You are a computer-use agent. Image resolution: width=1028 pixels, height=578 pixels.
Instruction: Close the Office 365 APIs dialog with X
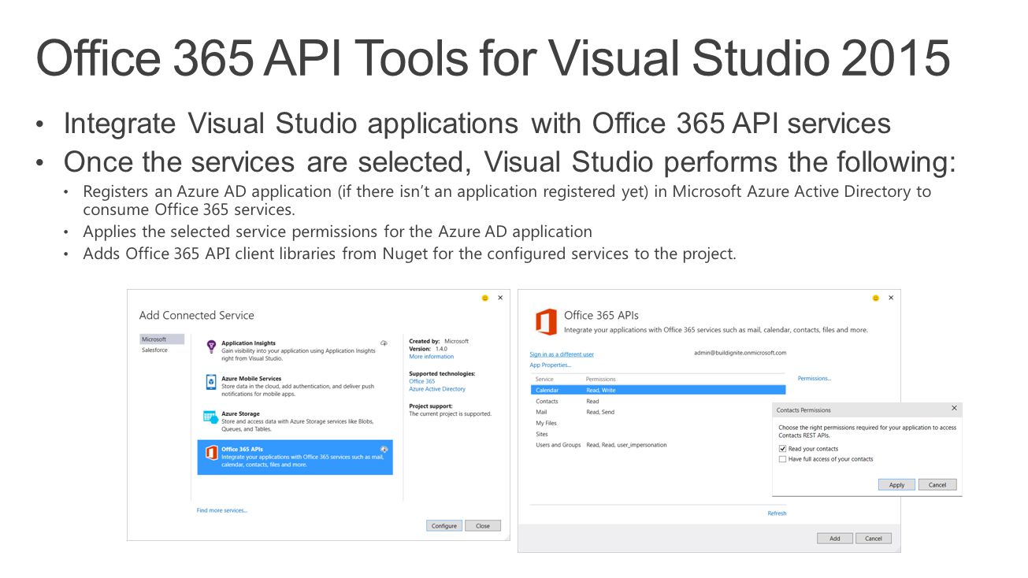(x=891, y=298)
